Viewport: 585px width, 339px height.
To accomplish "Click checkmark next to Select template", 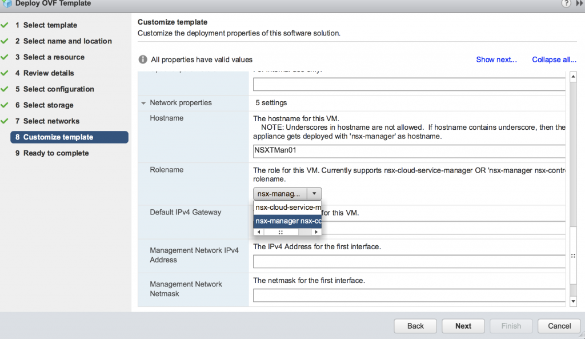I will 5,25.
